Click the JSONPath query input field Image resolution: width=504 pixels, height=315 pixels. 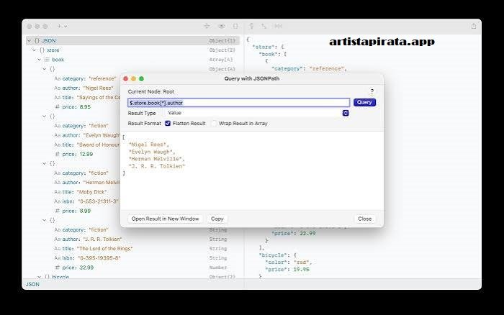pos(238,103)
